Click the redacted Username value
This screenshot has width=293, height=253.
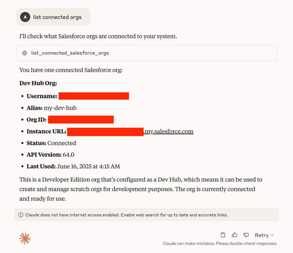point(94,96)
